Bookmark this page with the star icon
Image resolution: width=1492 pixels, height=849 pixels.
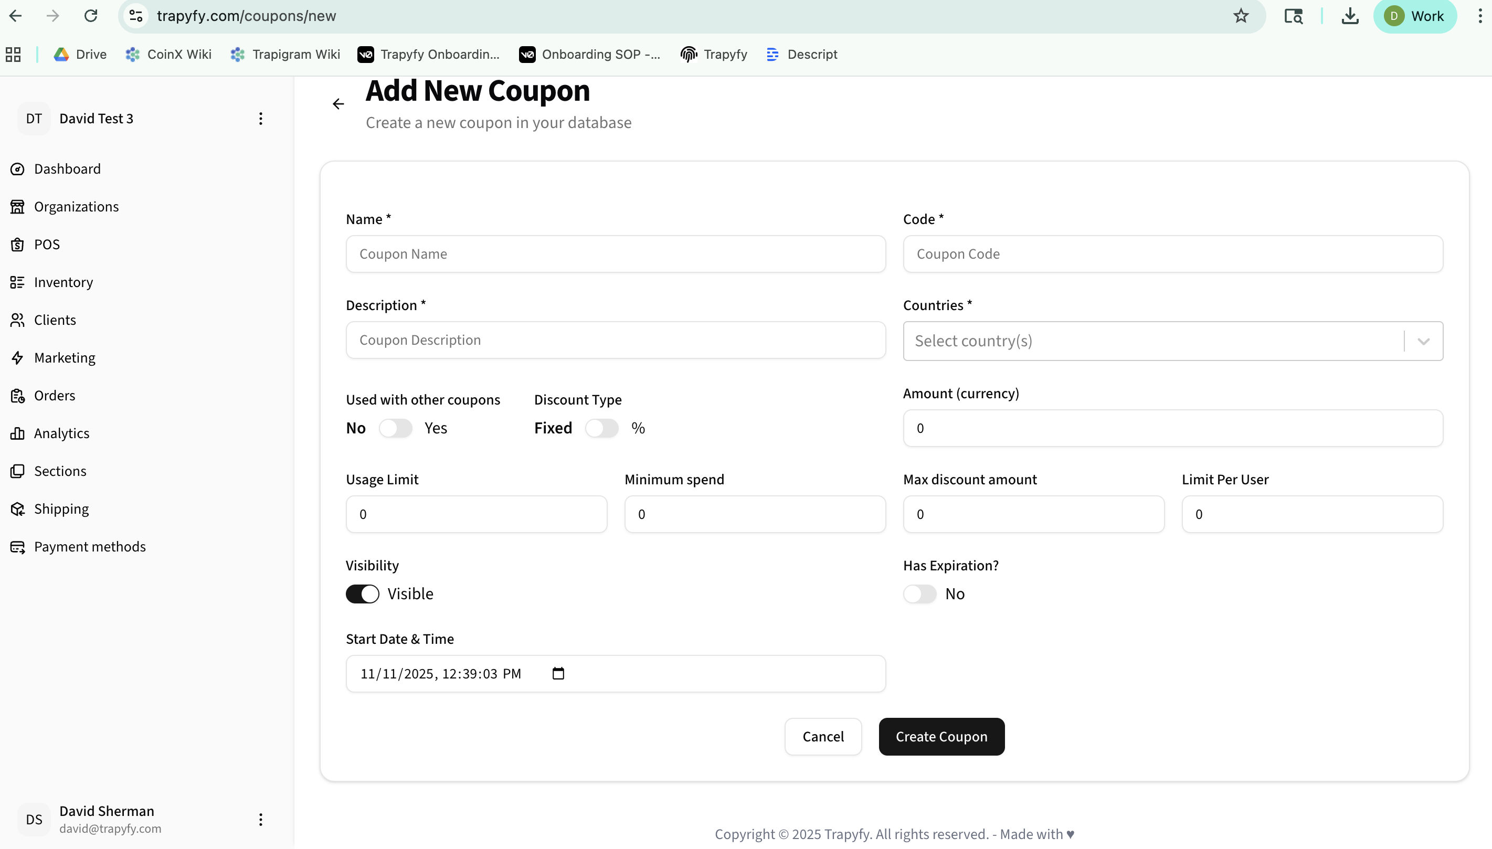point(1241,16)
